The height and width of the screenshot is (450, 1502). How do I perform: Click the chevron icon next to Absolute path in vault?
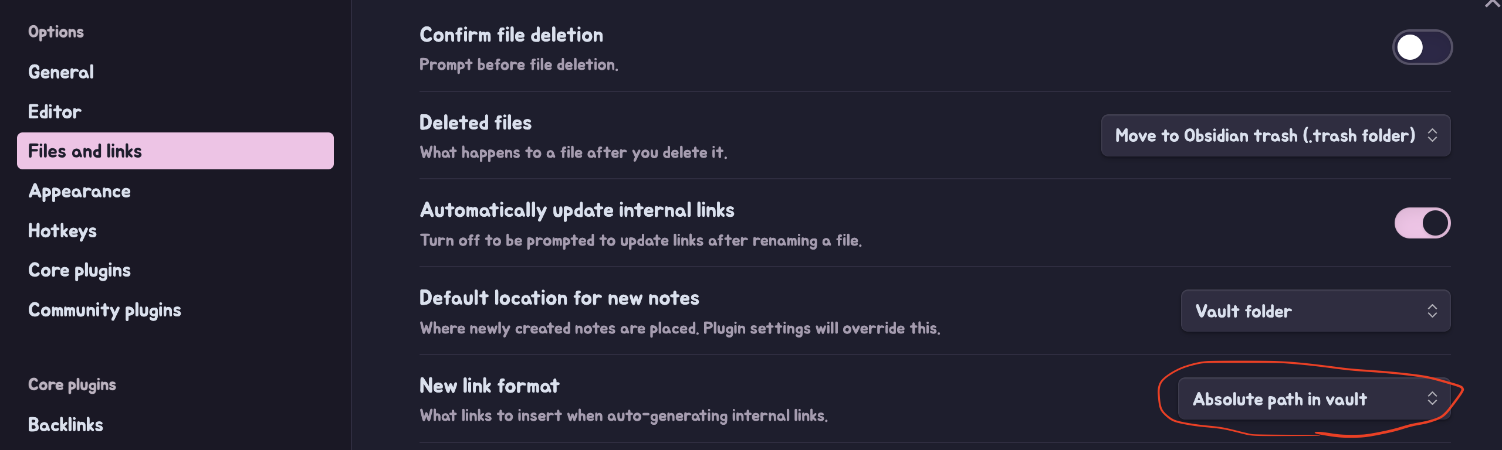(x=1432, y=399)
